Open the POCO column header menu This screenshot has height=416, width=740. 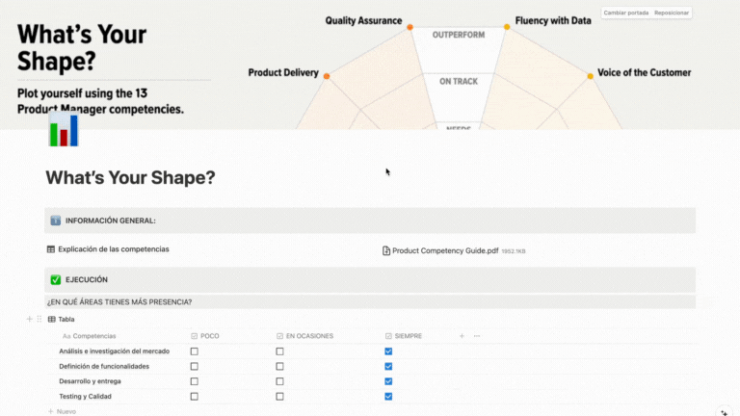pos(205,336)
